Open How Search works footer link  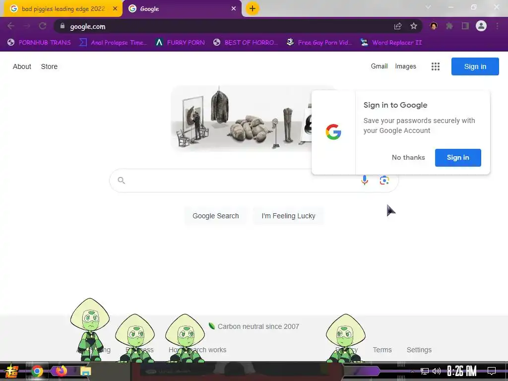[197, 350]
